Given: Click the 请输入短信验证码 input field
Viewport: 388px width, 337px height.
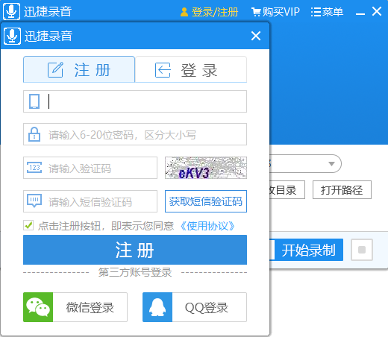Looking at the screenshot, I should [x=90, y=201].
